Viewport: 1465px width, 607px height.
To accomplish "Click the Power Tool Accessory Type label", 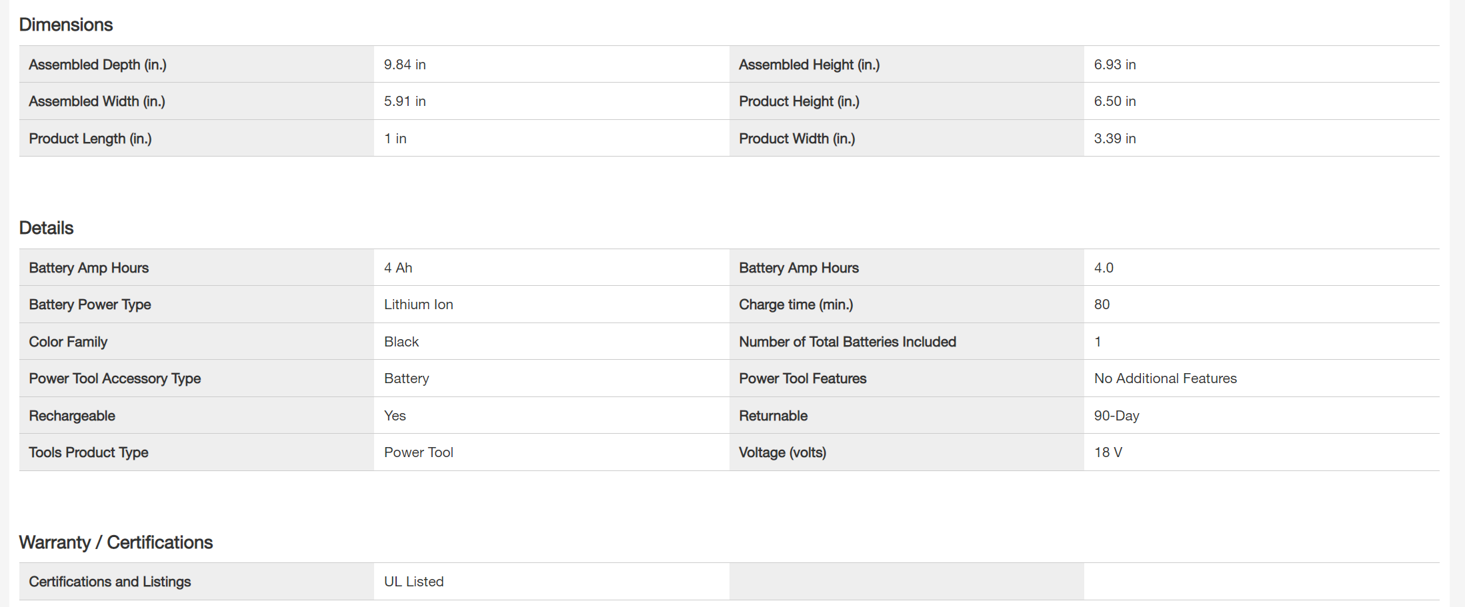I will pyautogui.click(x=115, y=378).
